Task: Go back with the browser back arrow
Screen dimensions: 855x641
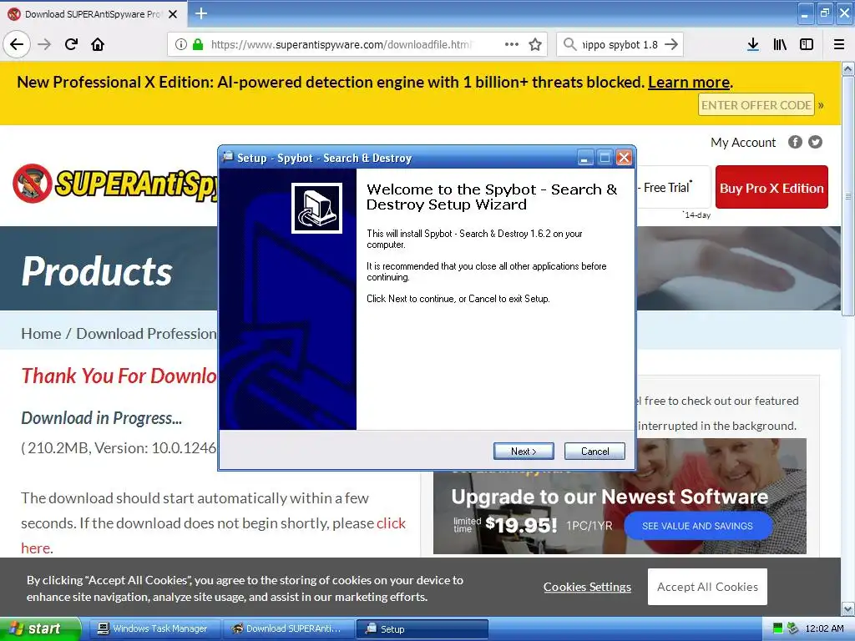Action: click(x=17, y=44)
